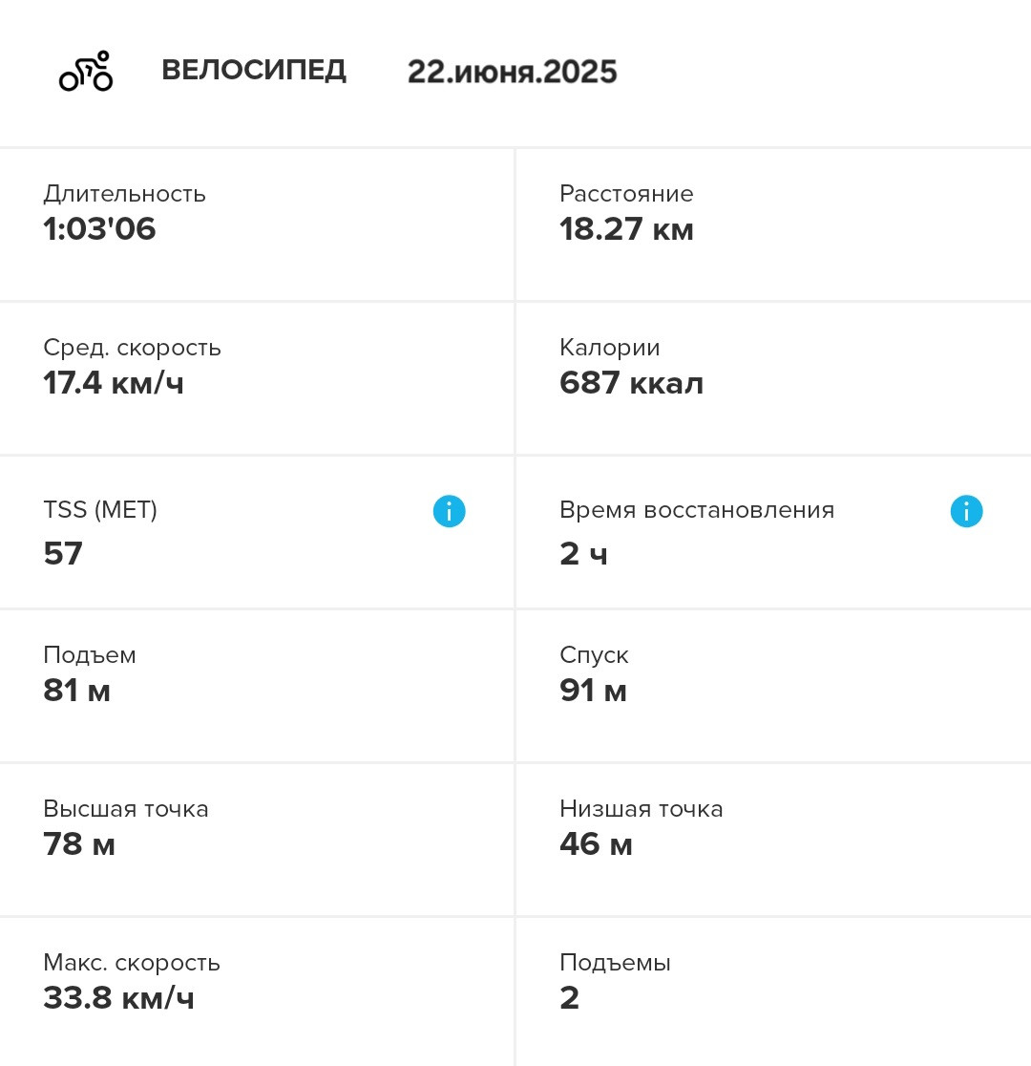Click the cycling activity icon
This screenshot has height=1066, width=1031.
tap(86, 71)
